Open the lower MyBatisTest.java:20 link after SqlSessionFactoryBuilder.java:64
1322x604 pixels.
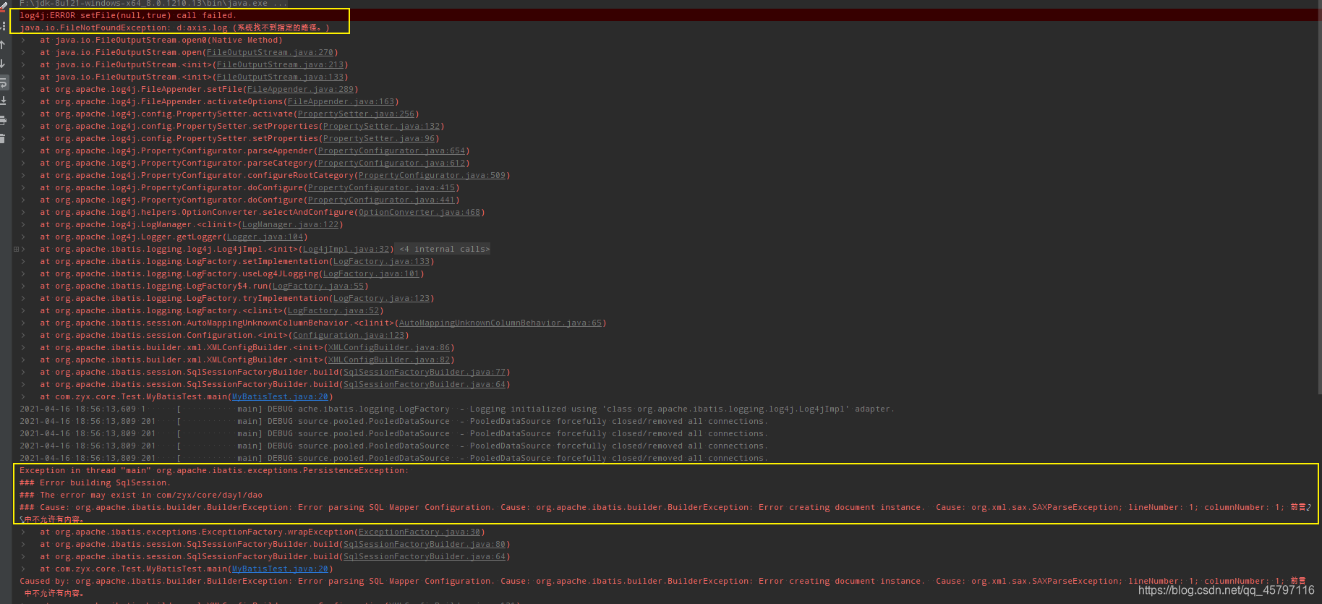click(x=280, y=569)
